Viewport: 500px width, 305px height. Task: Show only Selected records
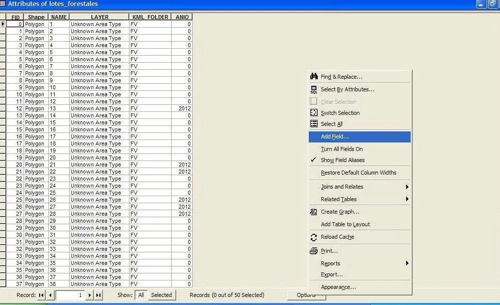tap(161, 295)
